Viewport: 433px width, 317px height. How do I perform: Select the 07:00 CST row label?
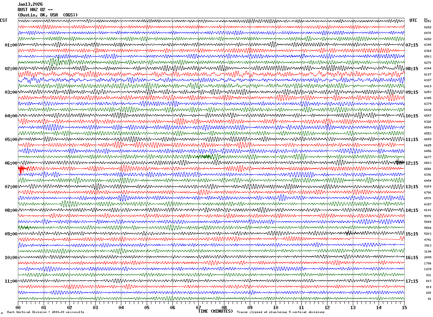[11, 187]
